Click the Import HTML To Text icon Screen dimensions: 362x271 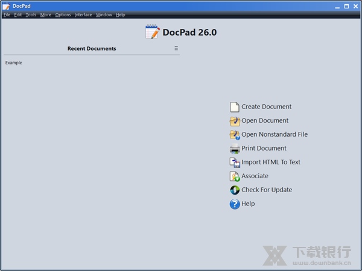tap(235, 163)
